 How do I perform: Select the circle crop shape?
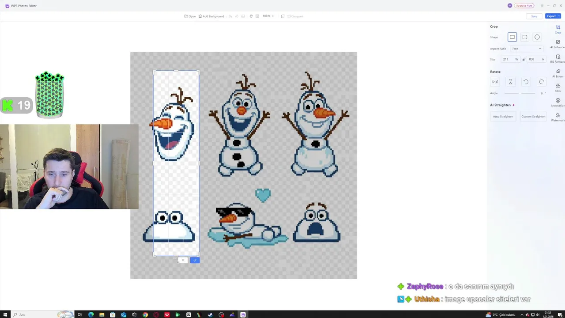click(537, 37)
